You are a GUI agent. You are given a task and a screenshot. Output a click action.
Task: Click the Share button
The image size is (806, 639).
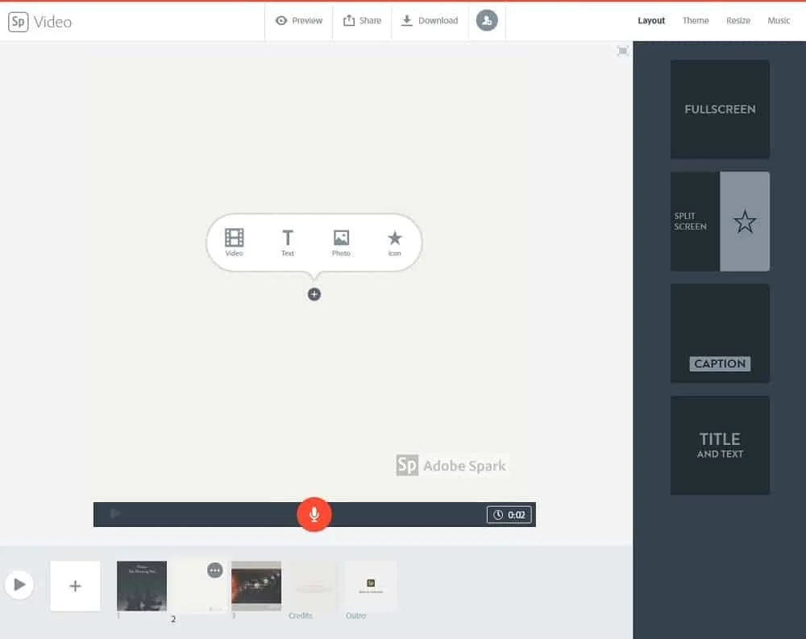click(x=362, y=21)
